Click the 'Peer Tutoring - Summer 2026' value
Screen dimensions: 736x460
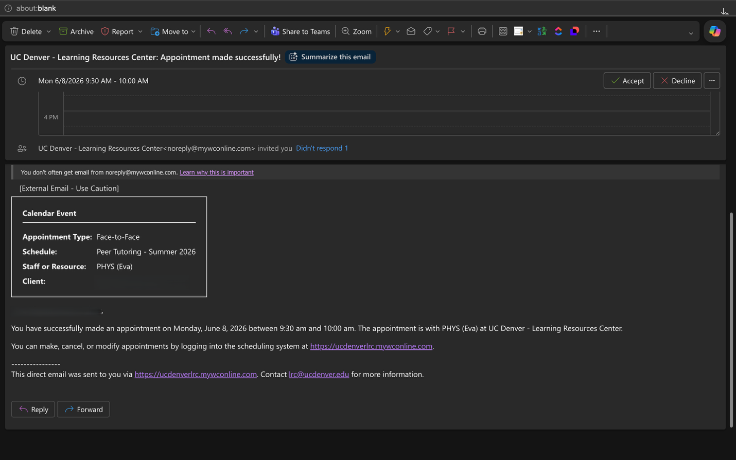coord(146,252)
